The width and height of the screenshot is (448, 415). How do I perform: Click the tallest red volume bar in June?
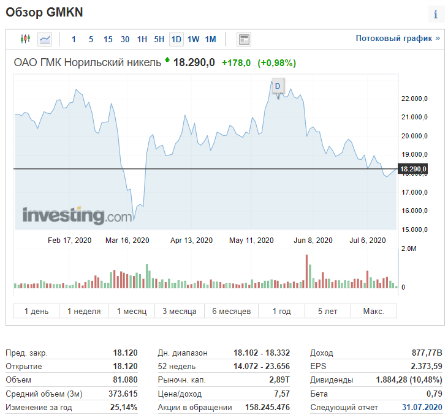tap(307, 271)
